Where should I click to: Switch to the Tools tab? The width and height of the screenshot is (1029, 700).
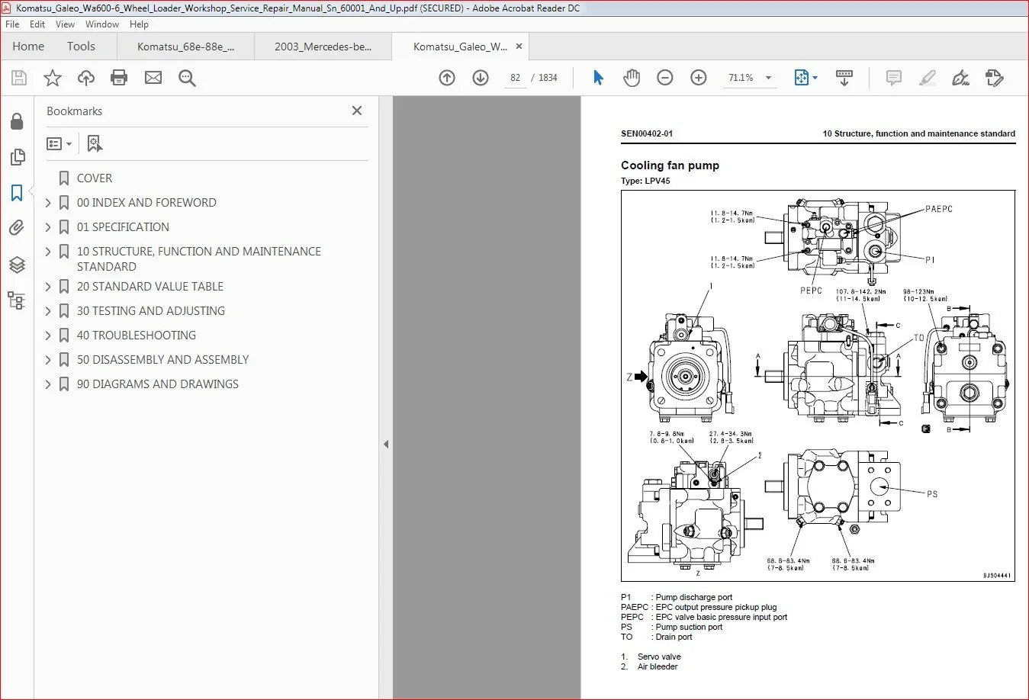point(81,47)
